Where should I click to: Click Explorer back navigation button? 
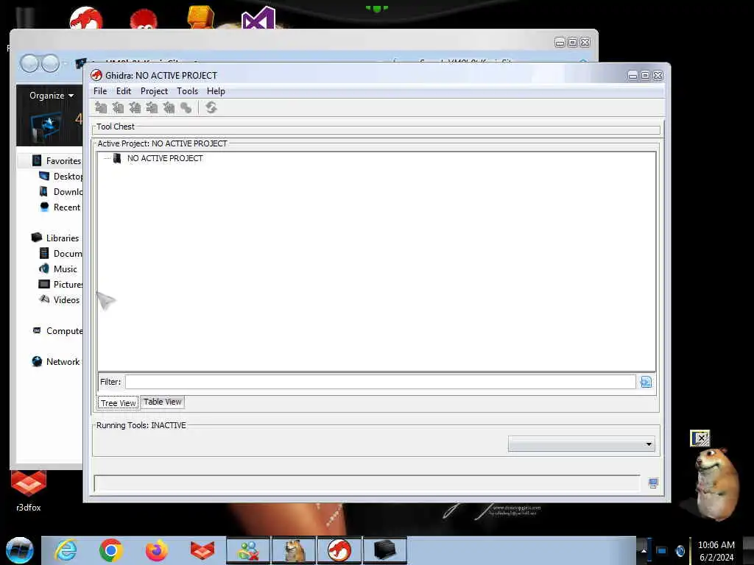point(29,63)
